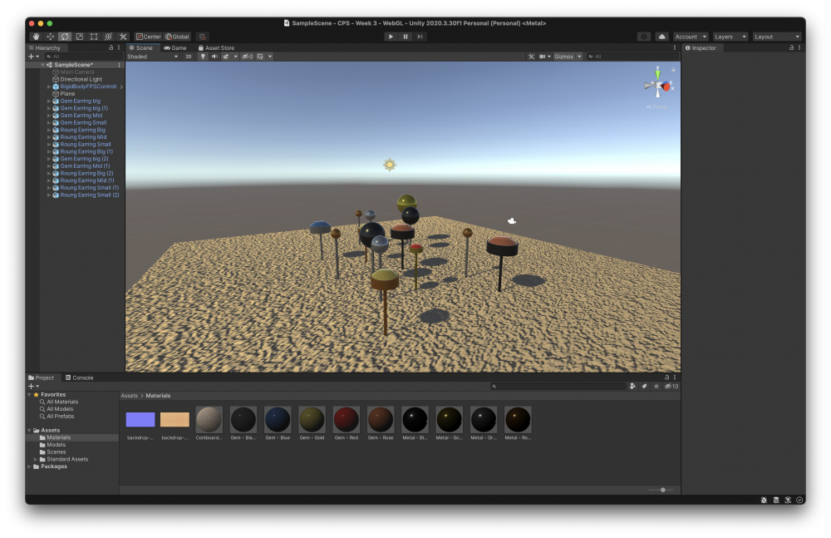Select the Move tool

click(x=50, y=37)
